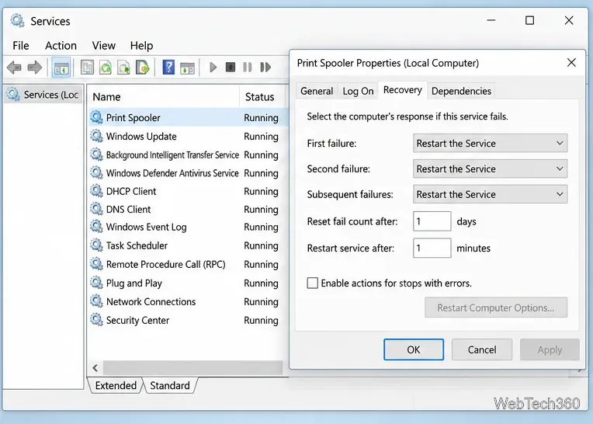The height and width of the screenshot is (424, 593).
Task: Click the Restart service after field
Action: point(432,248)
